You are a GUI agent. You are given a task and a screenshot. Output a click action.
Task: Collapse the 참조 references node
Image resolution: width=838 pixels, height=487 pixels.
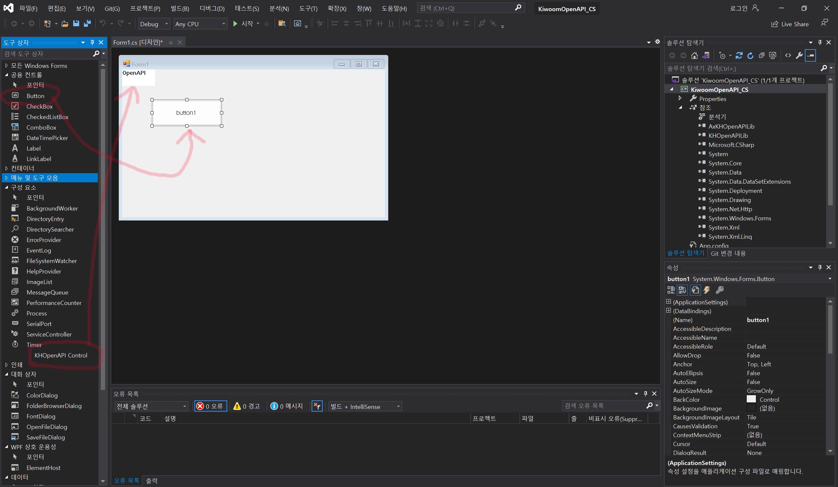[681, 107]
